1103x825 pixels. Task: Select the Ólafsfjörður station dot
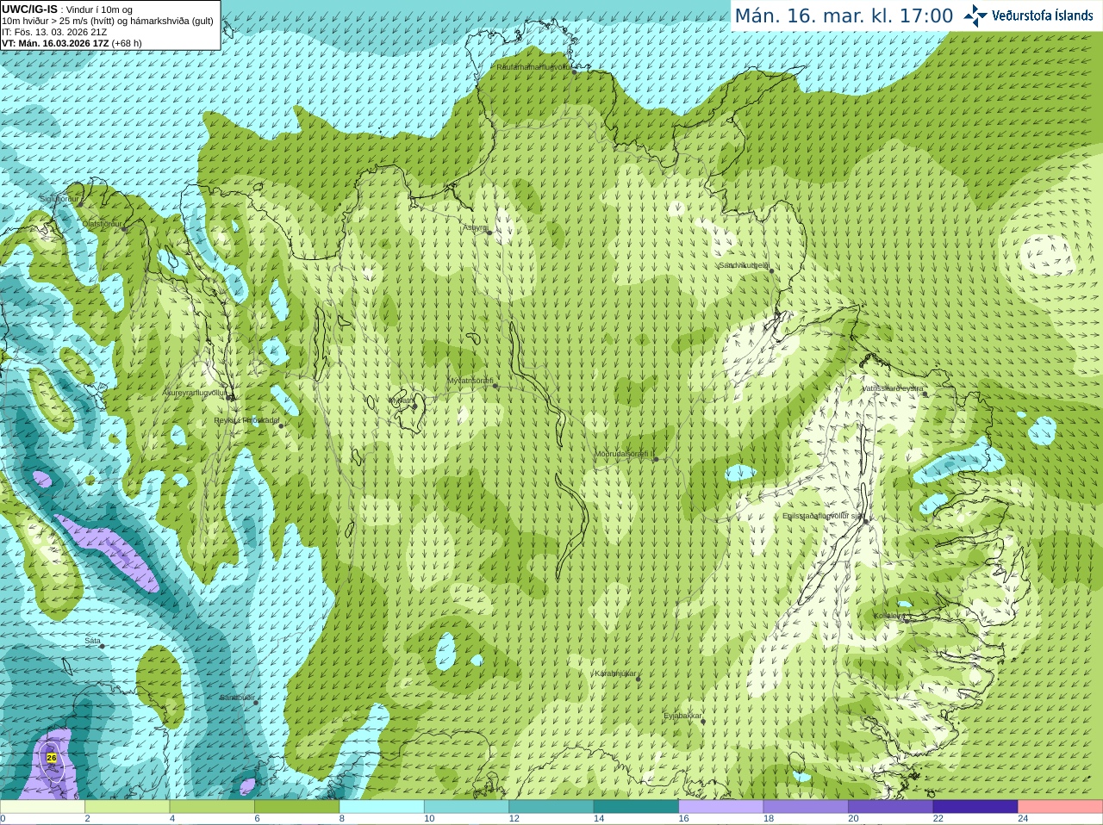point(125,229)
